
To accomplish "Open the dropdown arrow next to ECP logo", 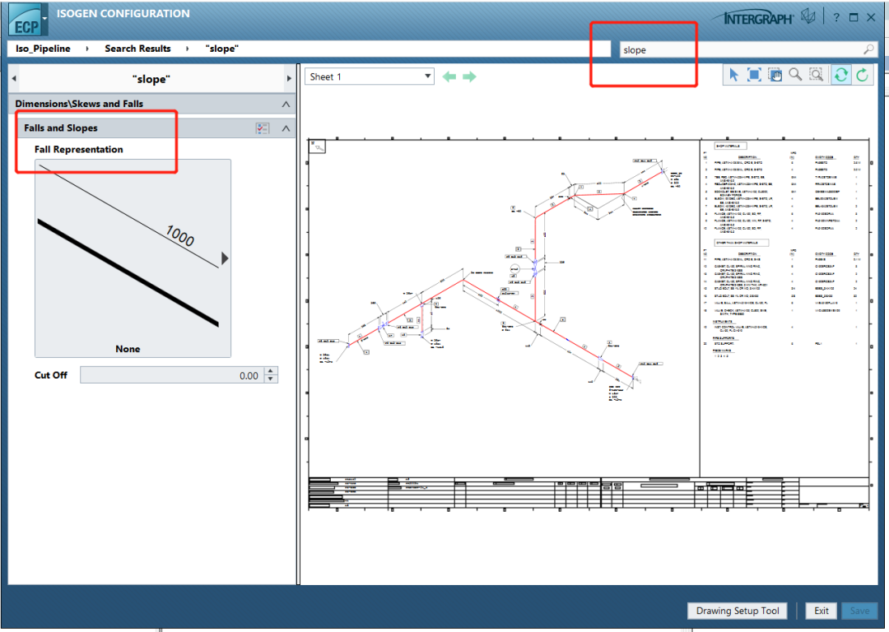I will [x=44, y=18].
